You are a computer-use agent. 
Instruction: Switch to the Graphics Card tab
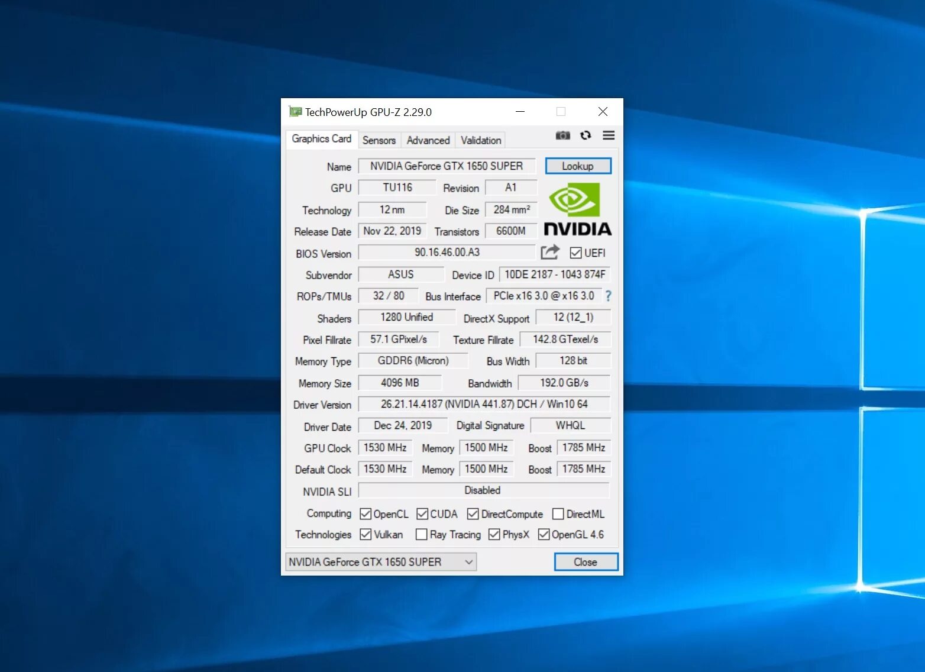(322, 138)
